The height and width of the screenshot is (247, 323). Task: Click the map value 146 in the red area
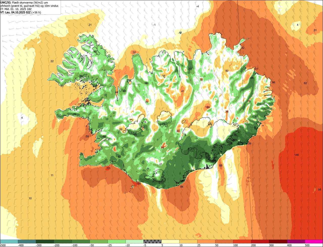[297, 155]
